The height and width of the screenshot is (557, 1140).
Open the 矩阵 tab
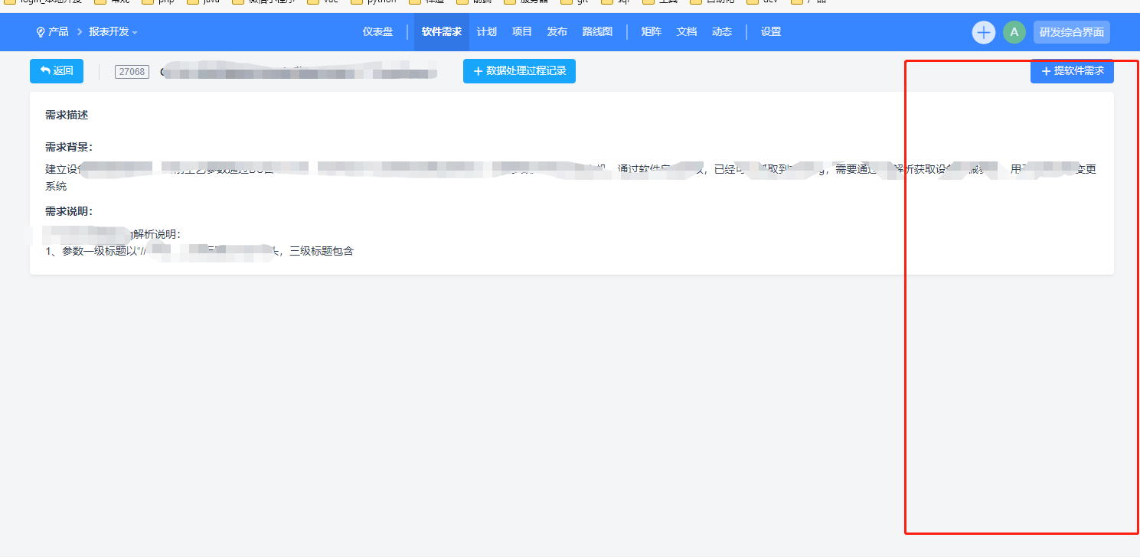(652, 32)
